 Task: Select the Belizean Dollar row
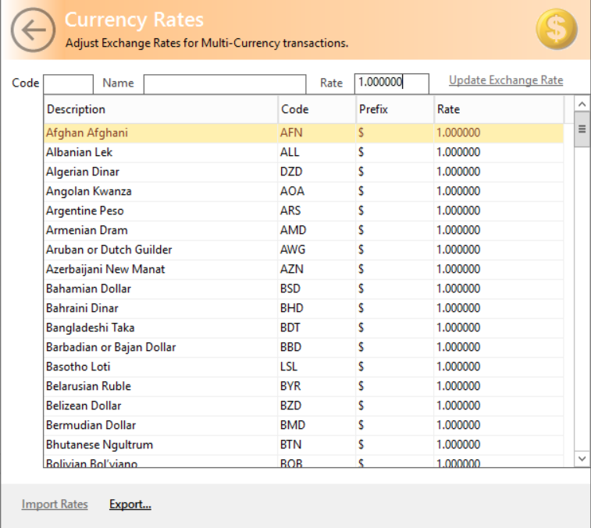tap(304, 406)
